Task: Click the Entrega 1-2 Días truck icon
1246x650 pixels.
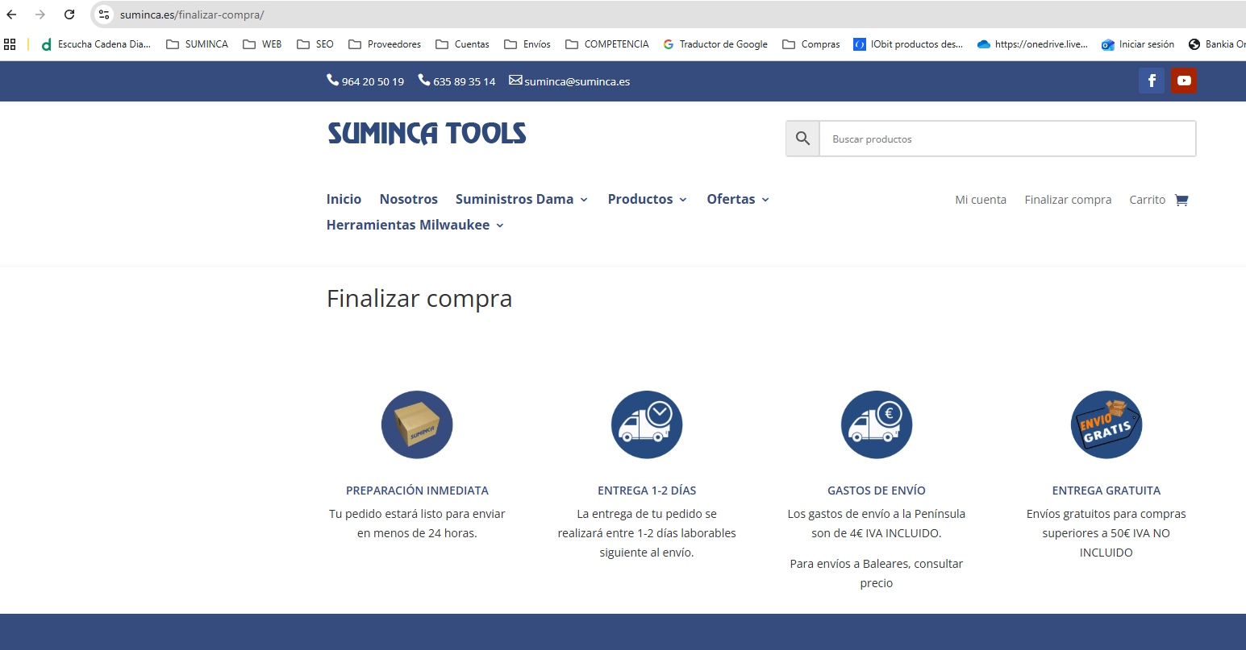Action: (x=647, y=424)
